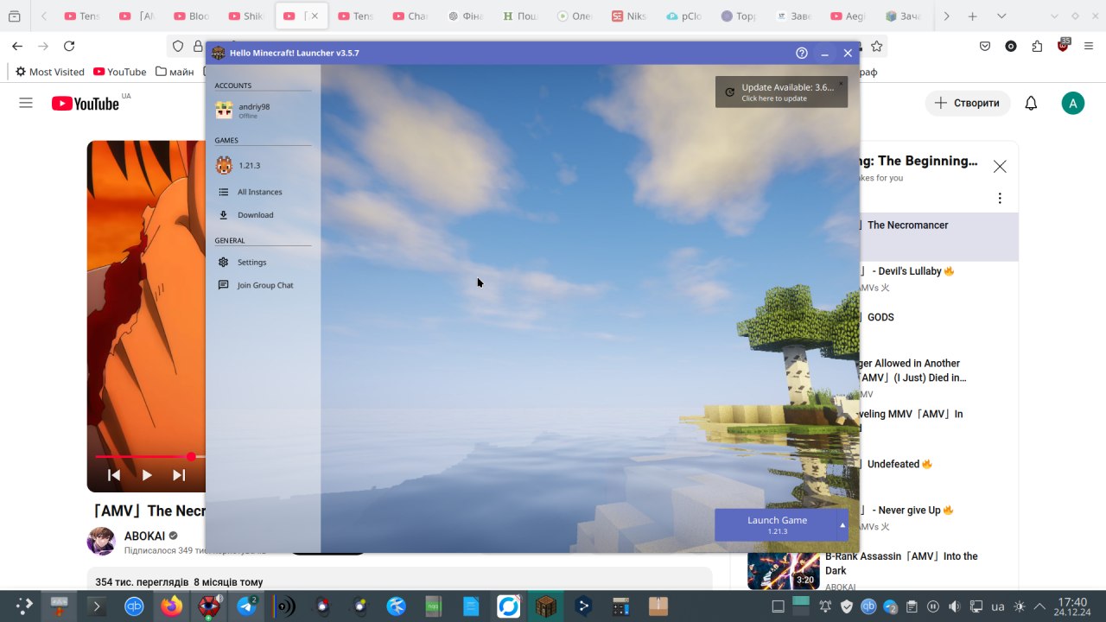Open the clock showing 17:40

pos(1072,606)
